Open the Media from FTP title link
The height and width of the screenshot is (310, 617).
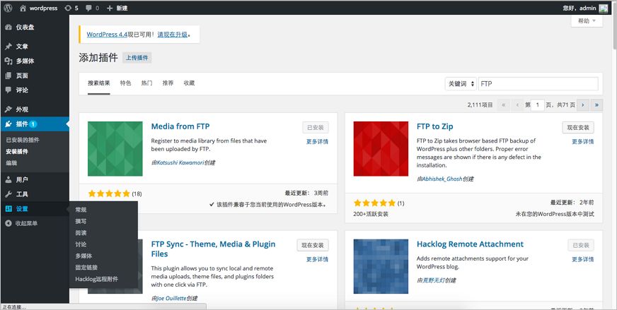click(x=180, y=126)
